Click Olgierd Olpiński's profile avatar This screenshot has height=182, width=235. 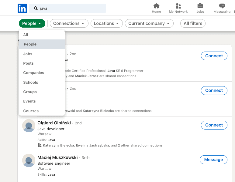[x=29, y=126]
